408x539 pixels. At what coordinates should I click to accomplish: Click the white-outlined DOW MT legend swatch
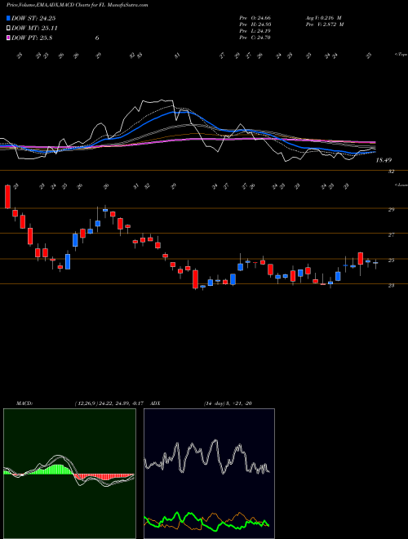tap(8, 29)
